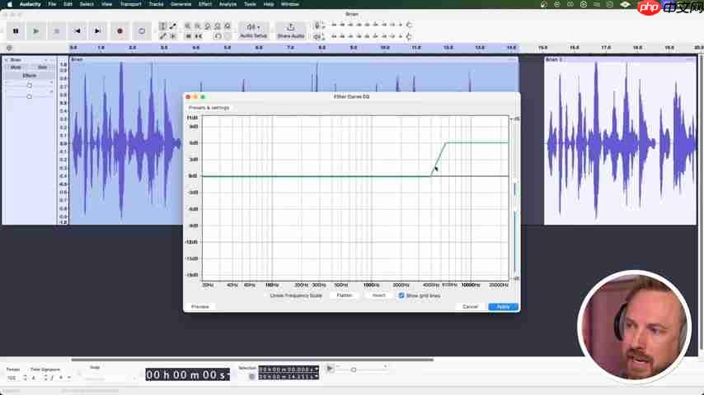The width and height of the screenshot is (704, 395).
Task: Click the Selection toolbar settings gear
Action: (252, 377)
